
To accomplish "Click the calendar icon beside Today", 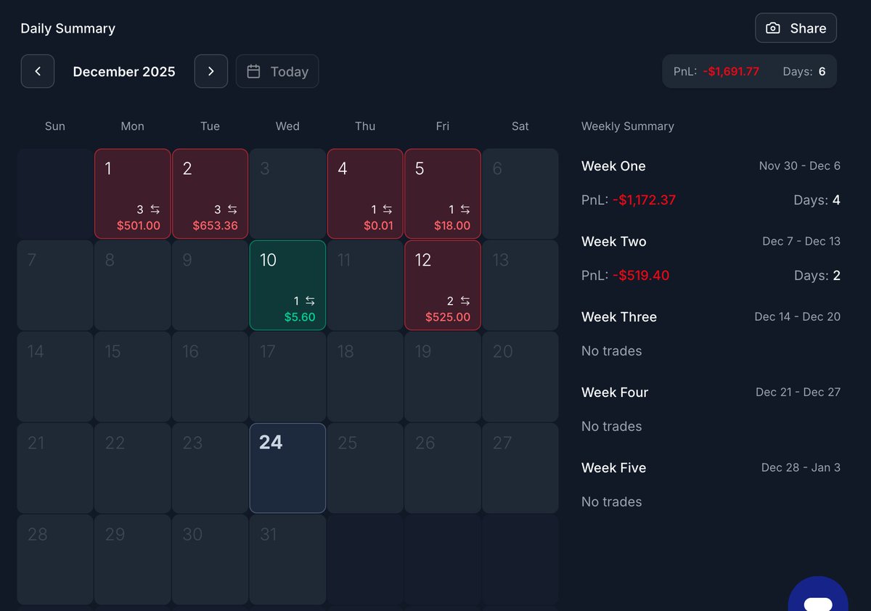I will [x=253, y=71].
